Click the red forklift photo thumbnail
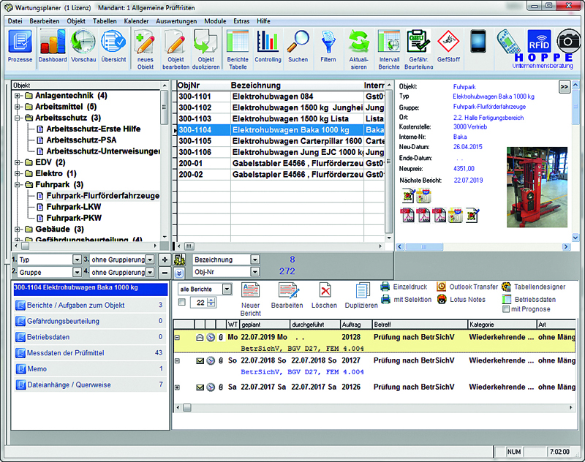The height and width of the screenshot is (462, 585). click(537, 187)
